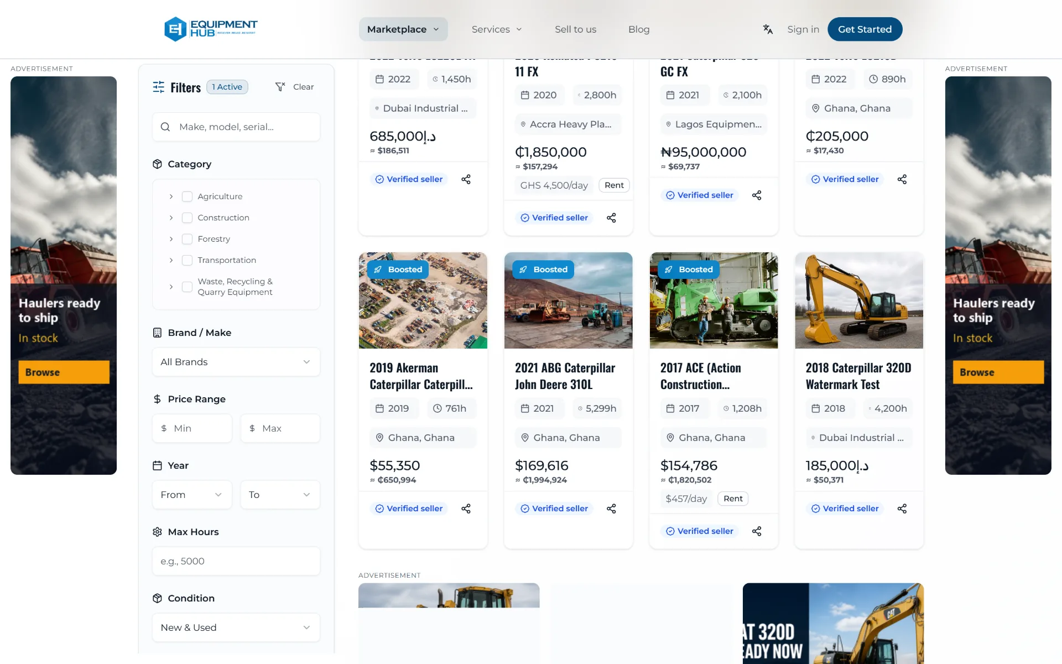The height and width of the screenshot is (664, 1062).
Task: Check the Transportation category checkbox
Action: pos(187,260)
